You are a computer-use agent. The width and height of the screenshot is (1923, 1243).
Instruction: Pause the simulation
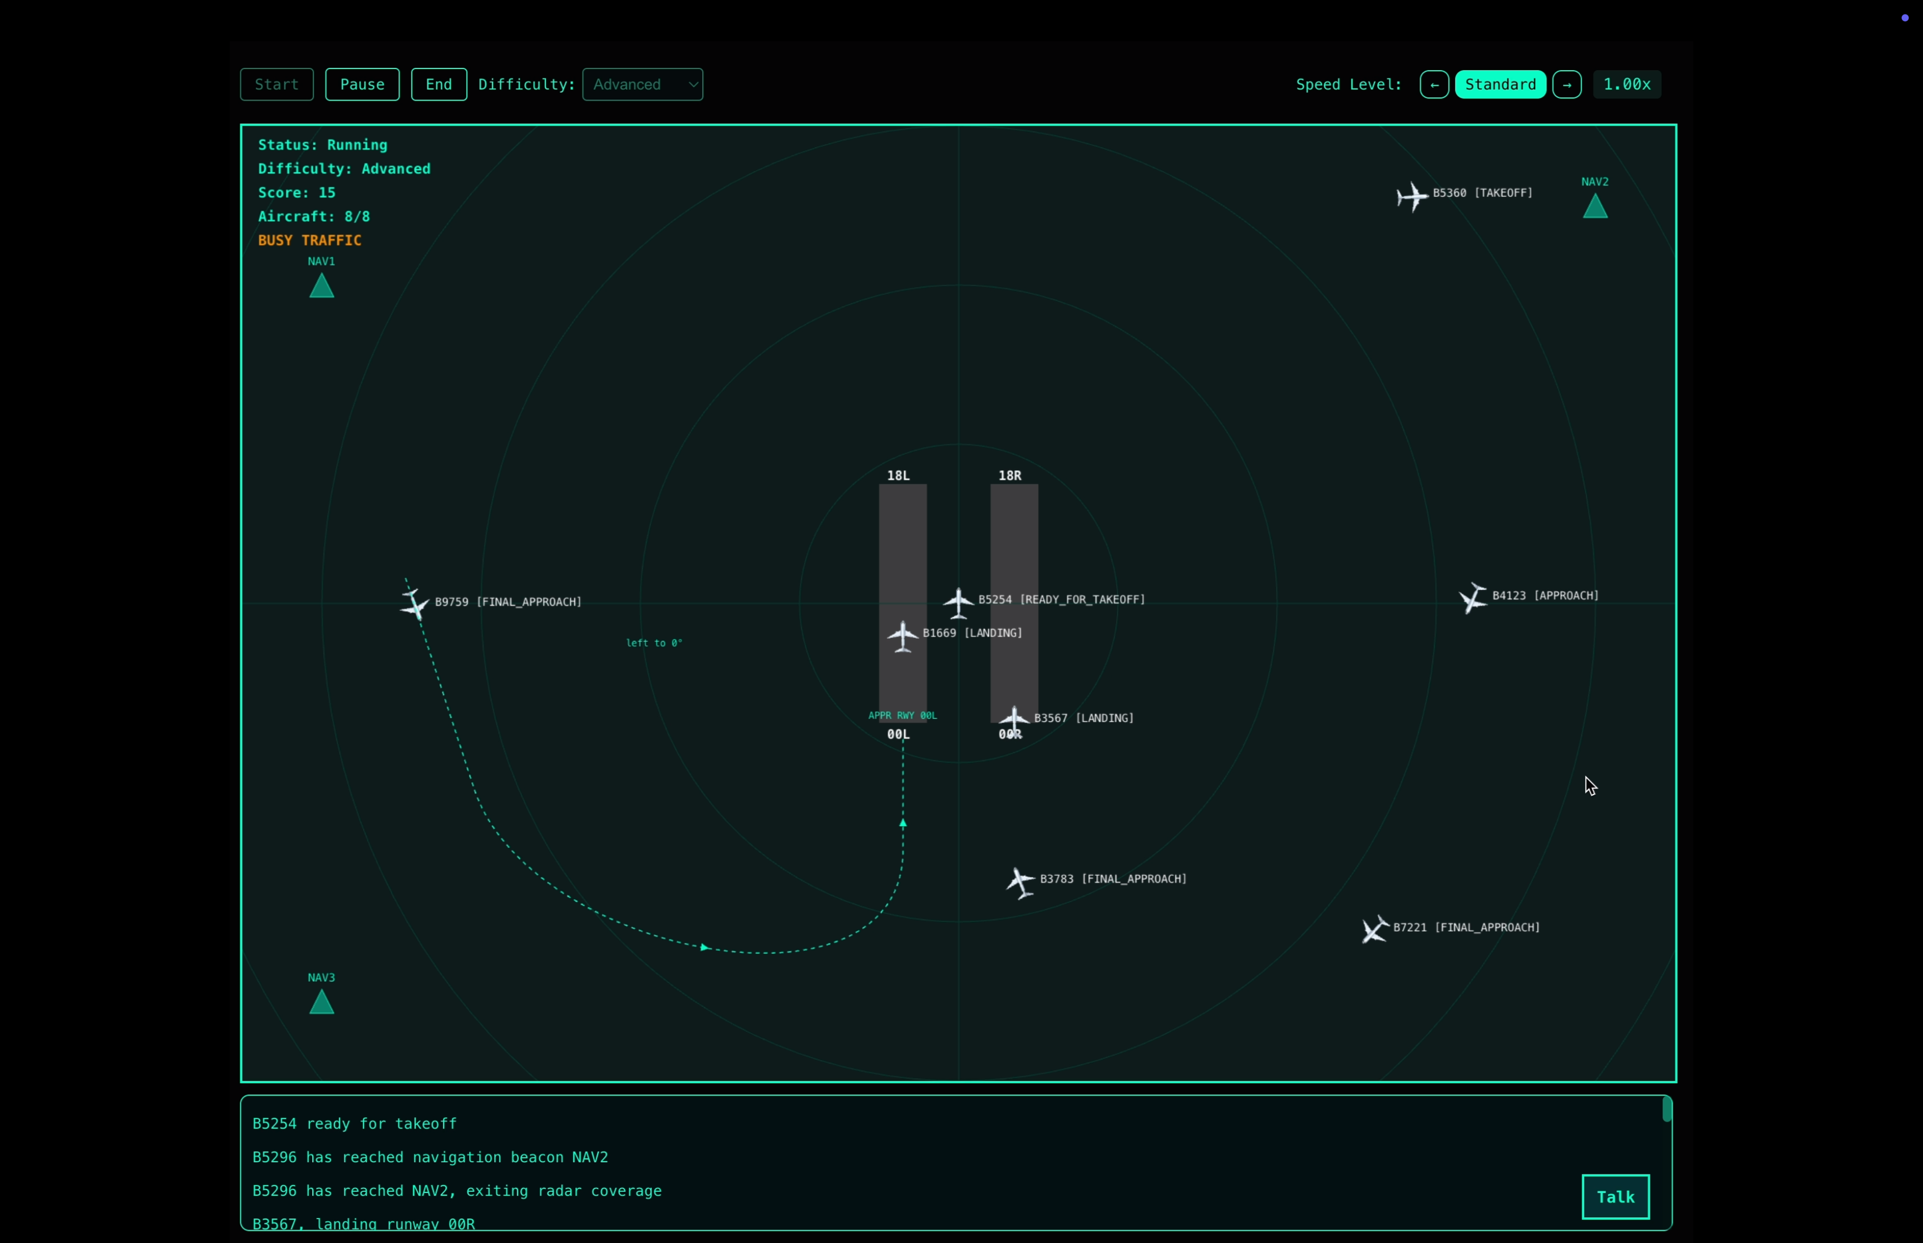362,85
